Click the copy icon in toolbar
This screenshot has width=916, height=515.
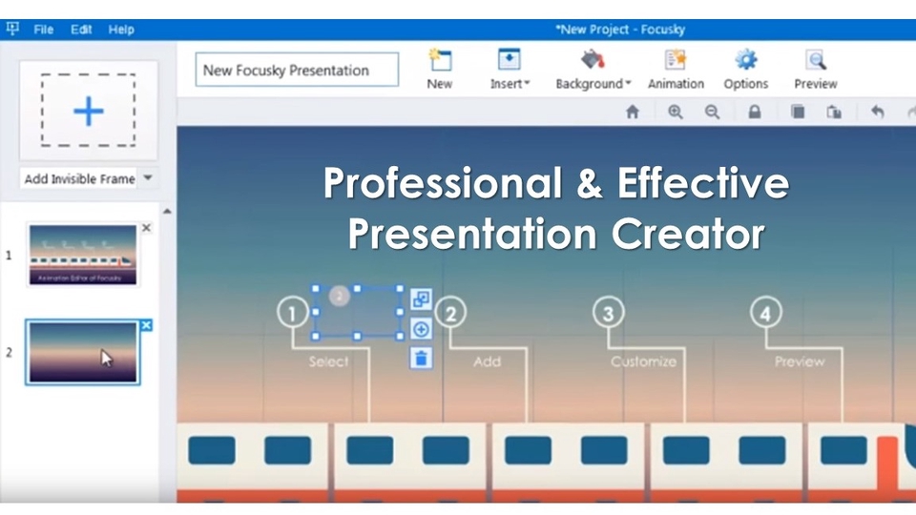[x=798, y=112]
